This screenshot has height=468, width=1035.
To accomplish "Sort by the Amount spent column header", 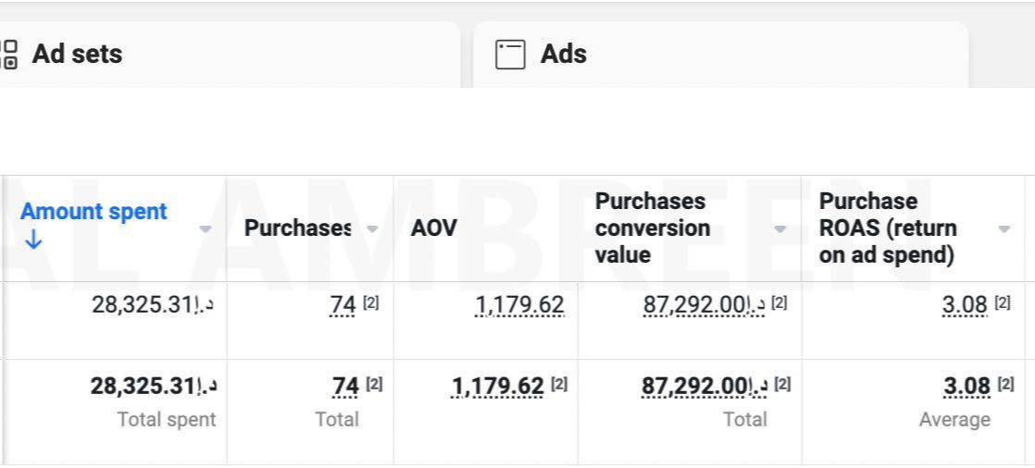I will tap(94, 211).
